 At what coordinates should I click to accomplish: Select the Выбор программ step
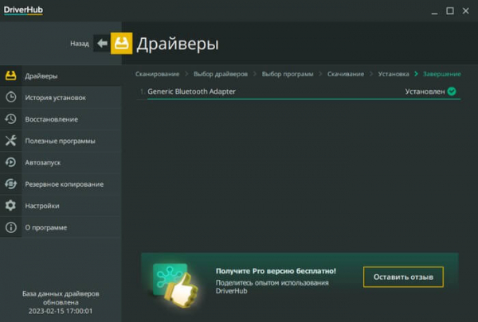pyautogui.click(x=288, y=74)
